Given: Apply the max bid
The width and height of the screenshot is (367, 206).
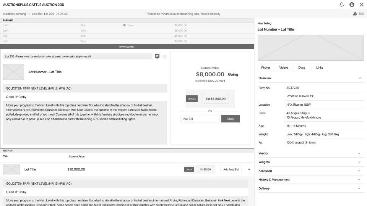Looking at the screenshot, I should coord(230,119).
